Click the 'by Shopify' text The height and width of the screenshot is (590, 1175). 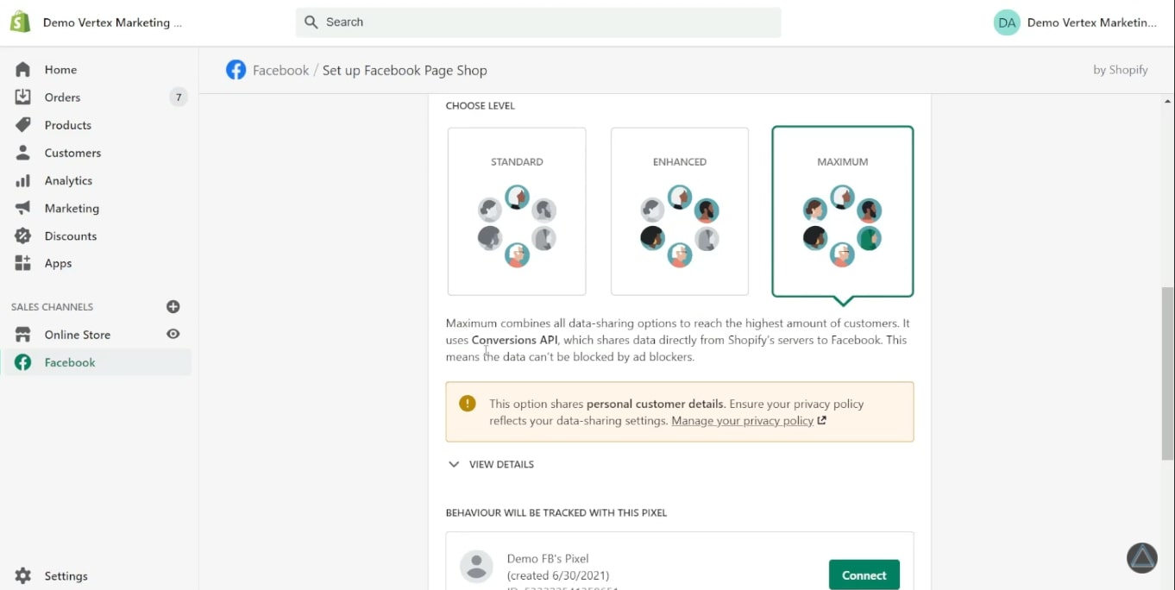point(1121,70)
